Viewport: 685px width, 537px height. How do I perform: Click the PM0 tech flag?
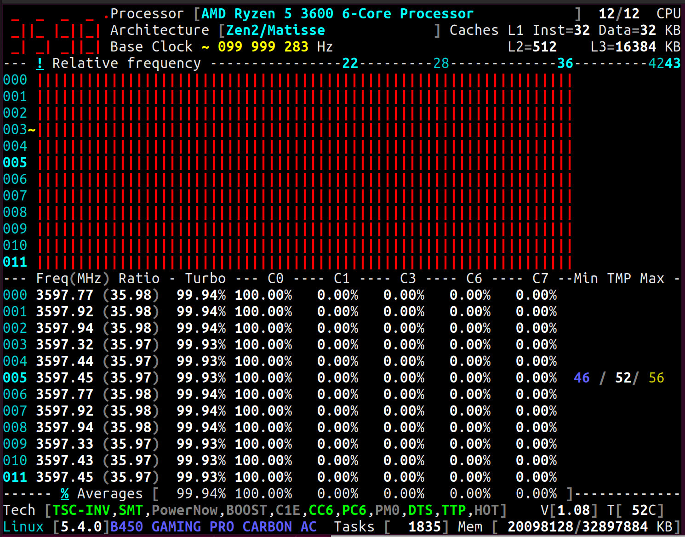[x=387, y=510]
